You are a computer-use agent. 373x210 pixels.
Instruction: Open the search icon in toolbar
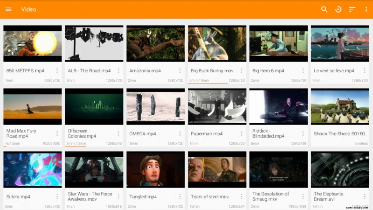click(x=324, y=9)
